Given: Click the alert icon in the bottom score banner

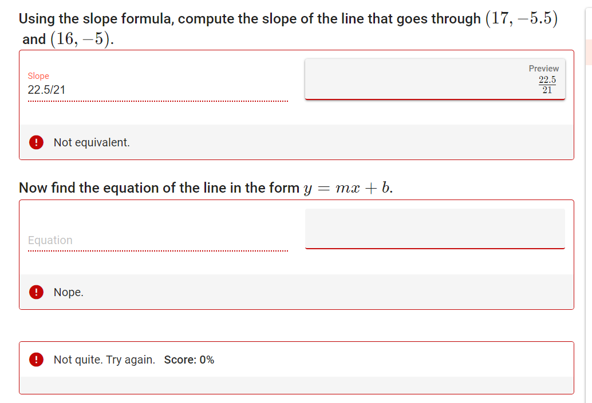Looking at the screenshot, I should click(x=36, y=360).
